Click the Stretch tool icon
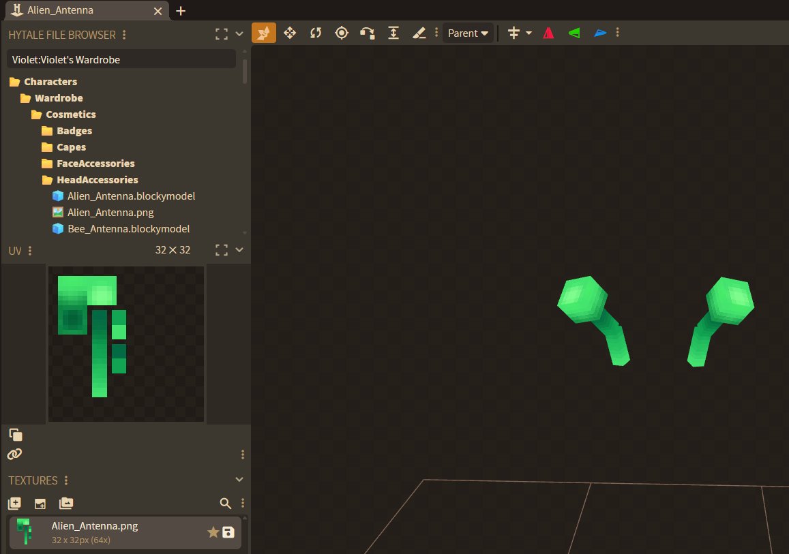The height and width of the screenshot is (554, 789). [x=393, y=33]
